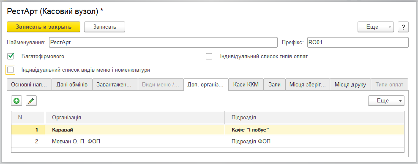Enable Індивідуальний список типів оплат checkbox
Screen dimensions: 418x164
click(x=209, y=56)
